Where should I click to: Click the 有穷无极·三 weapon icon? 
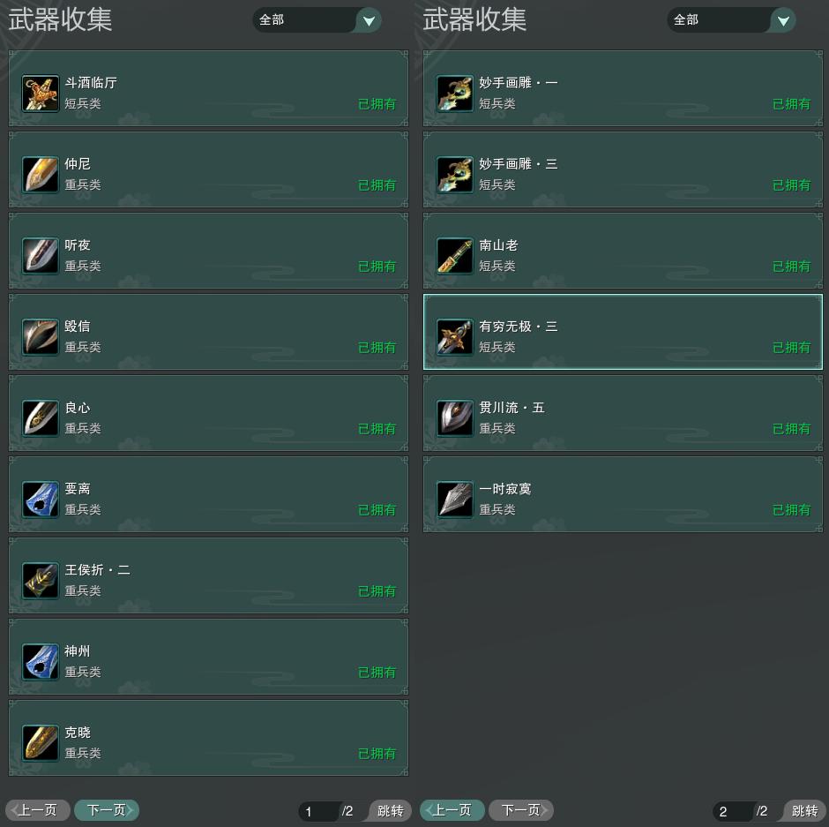(455, 337)
